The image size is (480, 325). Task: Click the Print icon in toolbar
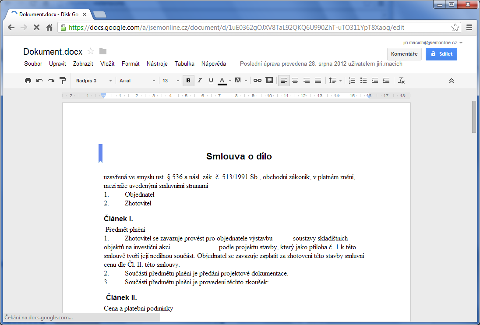pos(28,81)
